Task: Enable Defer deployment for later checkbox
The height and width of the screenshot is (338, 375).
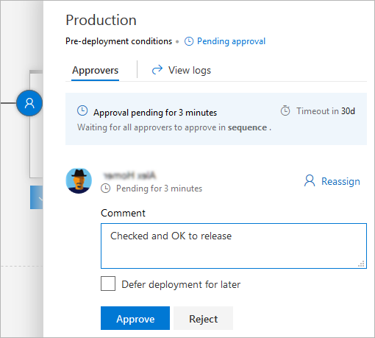Action: pos(108,284)
